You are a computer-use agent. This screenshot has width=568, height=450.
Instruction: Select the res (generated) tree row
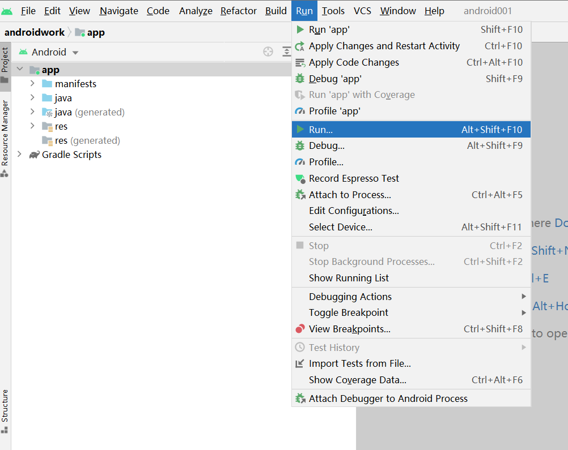(151, 140)
